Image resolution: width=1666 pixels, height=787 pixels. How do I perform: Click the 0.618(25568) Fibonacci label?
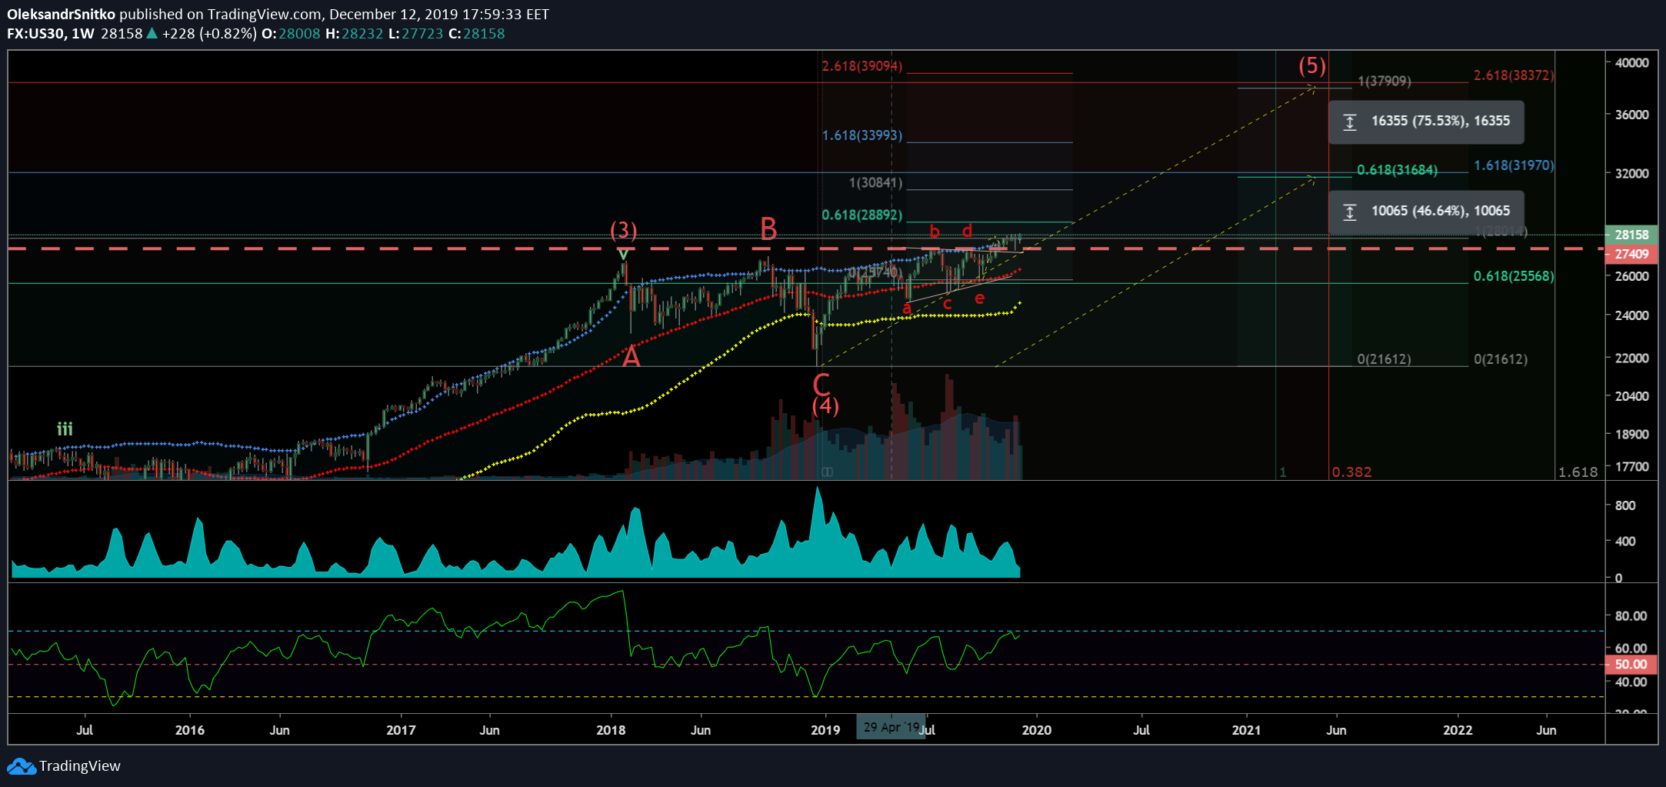pyautogui.click(x=1514, y=276)
